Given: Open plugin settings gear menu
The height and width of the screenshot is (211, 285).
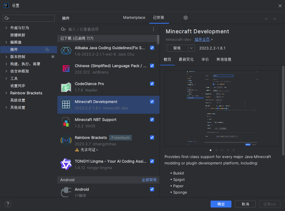Looking at the screenshot, I should point(186,18).
